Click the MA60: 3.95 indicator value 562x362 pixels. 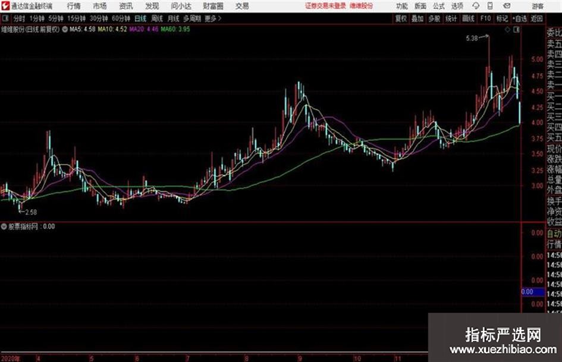coord(175,29)
